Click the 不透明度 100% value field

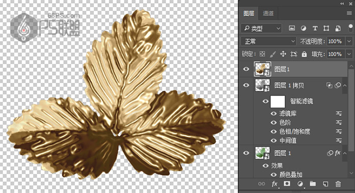click(x=335, y=41)
